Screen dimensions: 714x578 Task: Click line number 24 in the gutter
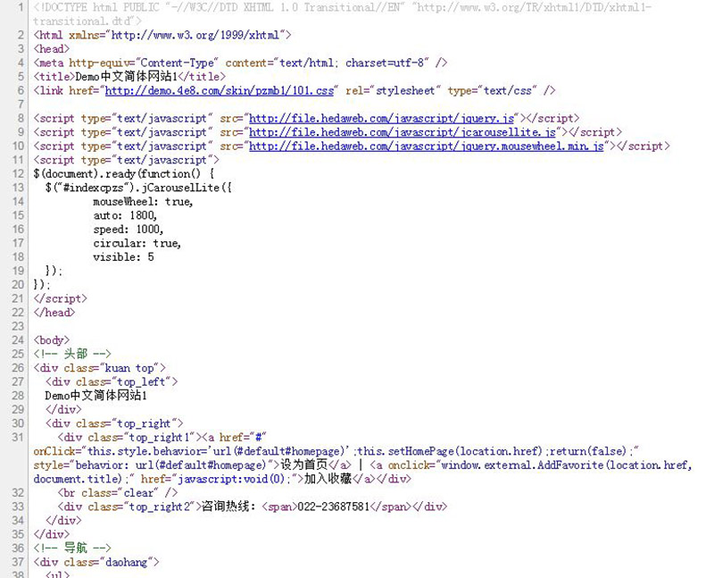click(x=18, y=340)
